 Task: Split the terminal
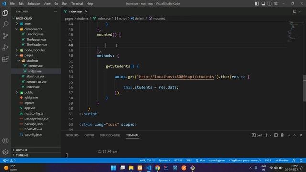(x=276, y=135)
